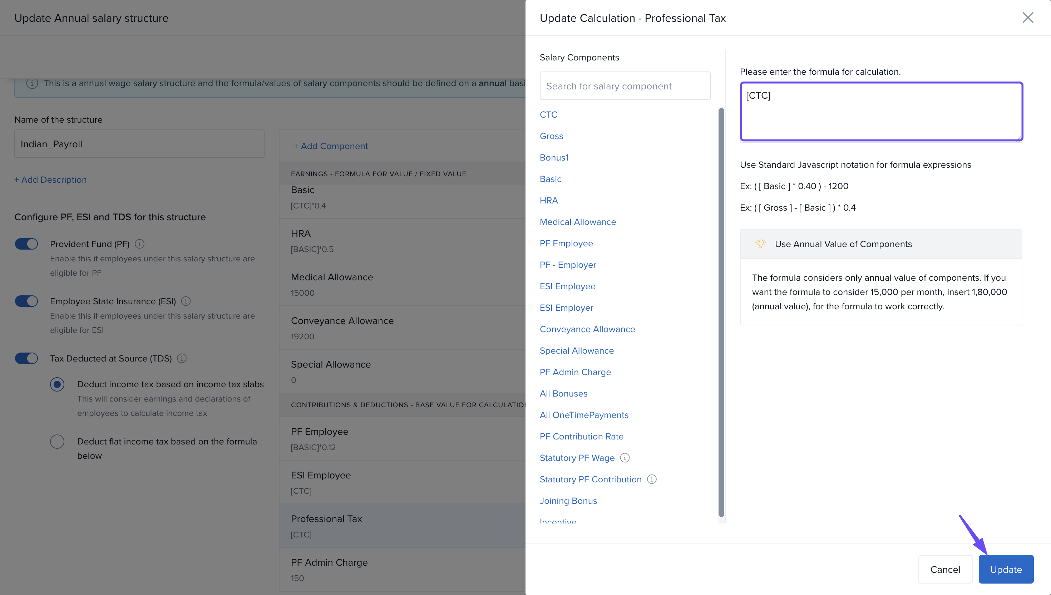The height and width of the screenshot is (595, 1051).
Task: Click info icon beside Statutory PF Wage
Action: point(625,458)
